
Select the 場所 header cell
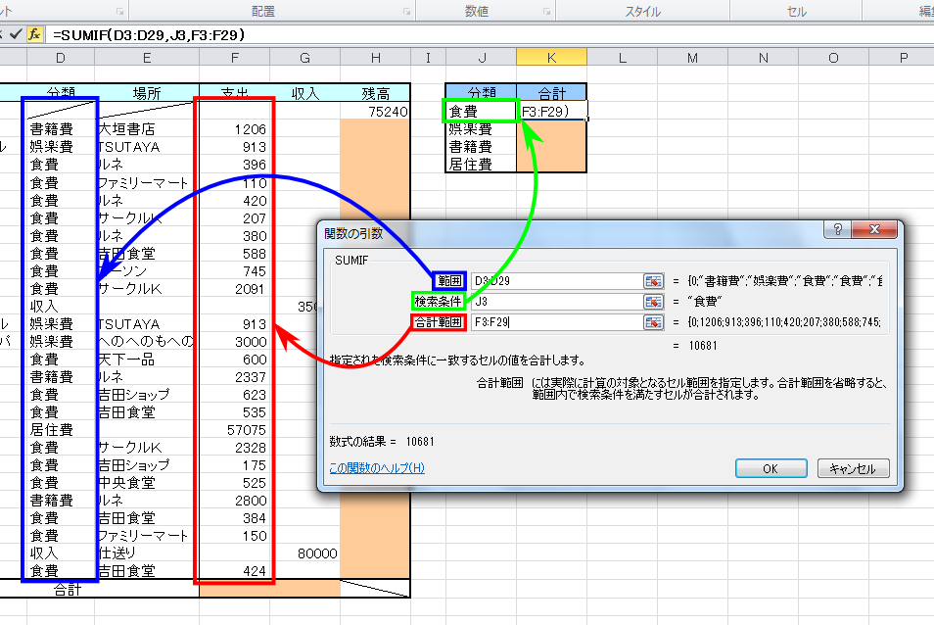[147, 93]
